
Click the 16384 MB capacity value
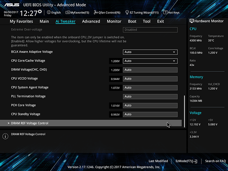point(196,101)
